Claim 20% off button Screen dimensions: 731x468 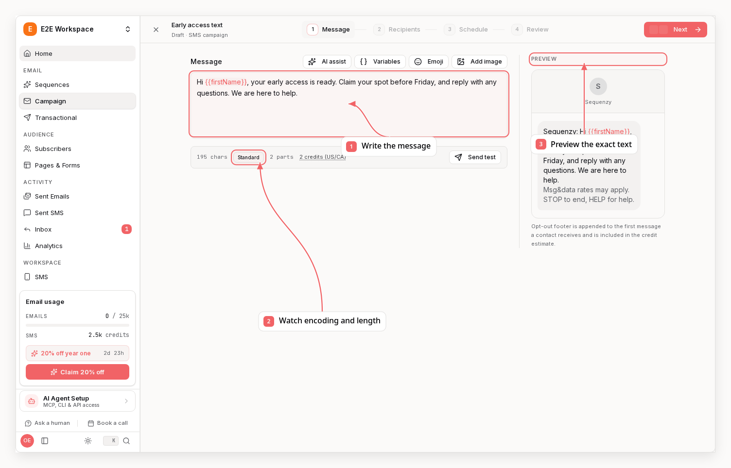click(x=77, y=372)
